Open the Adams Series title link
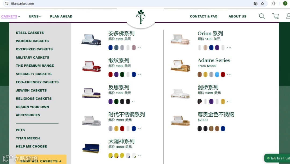The width and height of the screenshot is (290, 164). click(214, 60)
